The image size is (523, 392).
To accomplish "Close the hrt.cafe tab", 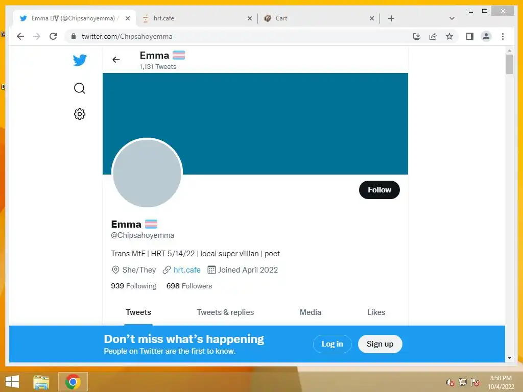I will click(249, 18).
